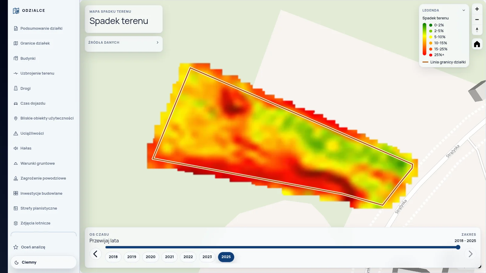Go to next timeline year arrow
The width and height of the screenshot is (486, 273).
pos(470,254)
